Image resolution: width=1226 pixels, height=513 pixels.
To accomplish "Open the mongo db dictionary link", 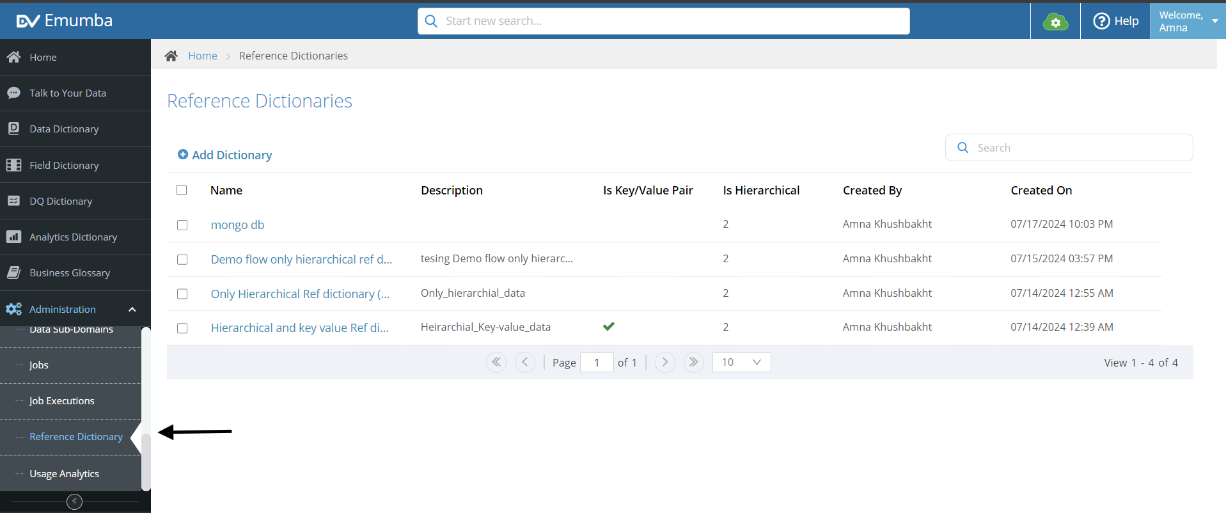I will pyautogui.click(x=237, y=225).
